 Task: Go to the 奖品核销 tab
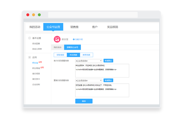pos(112,27)
